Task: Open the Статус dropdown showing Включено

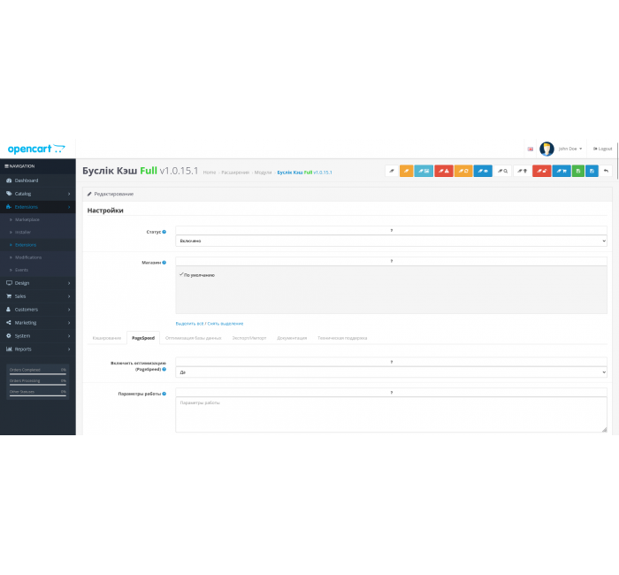Action: point(391,241)
